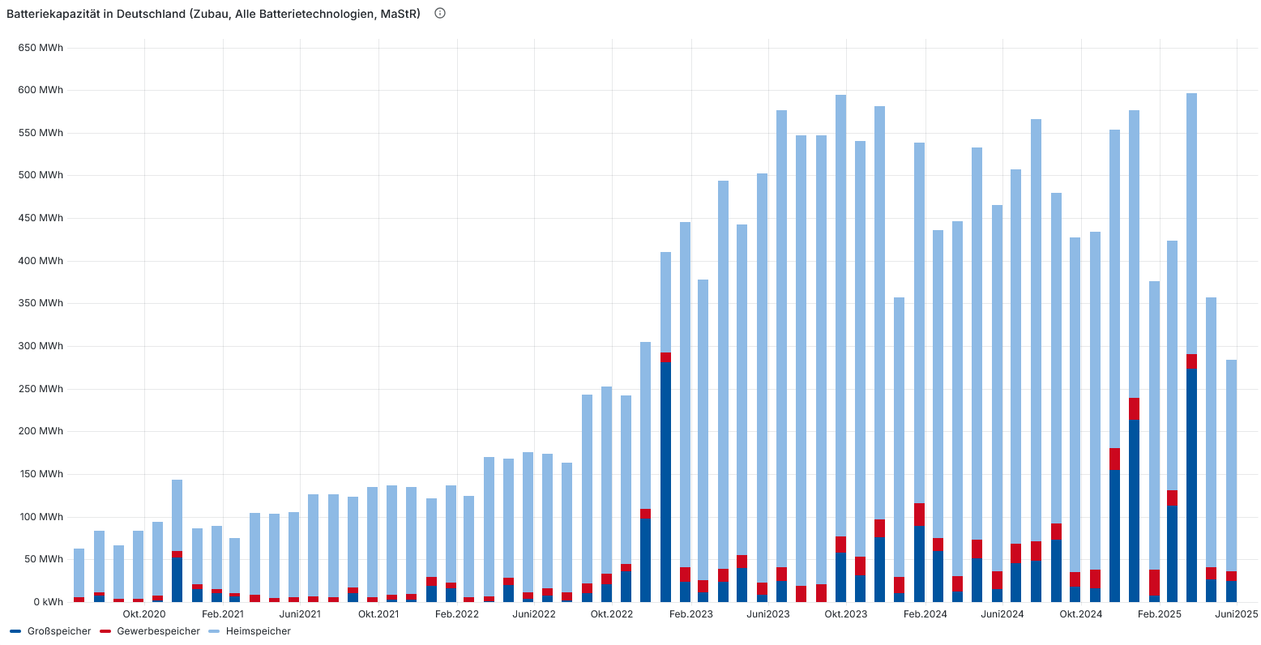This screenshot has width=1261, height=645.
Task: Click the 650 MWh y-axis label
Action: pos(41,48)
